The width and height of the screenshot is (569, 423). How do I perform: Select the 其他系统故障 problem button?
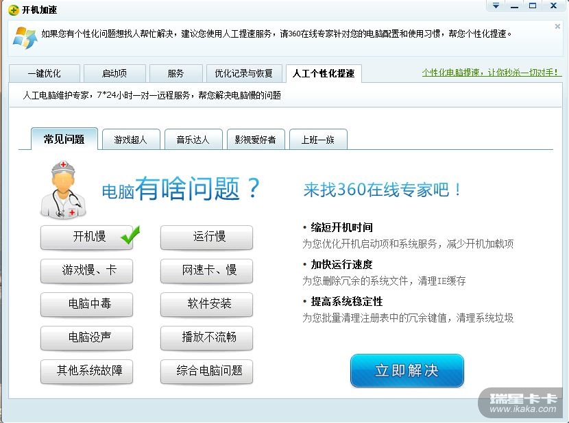pos(87,371)
